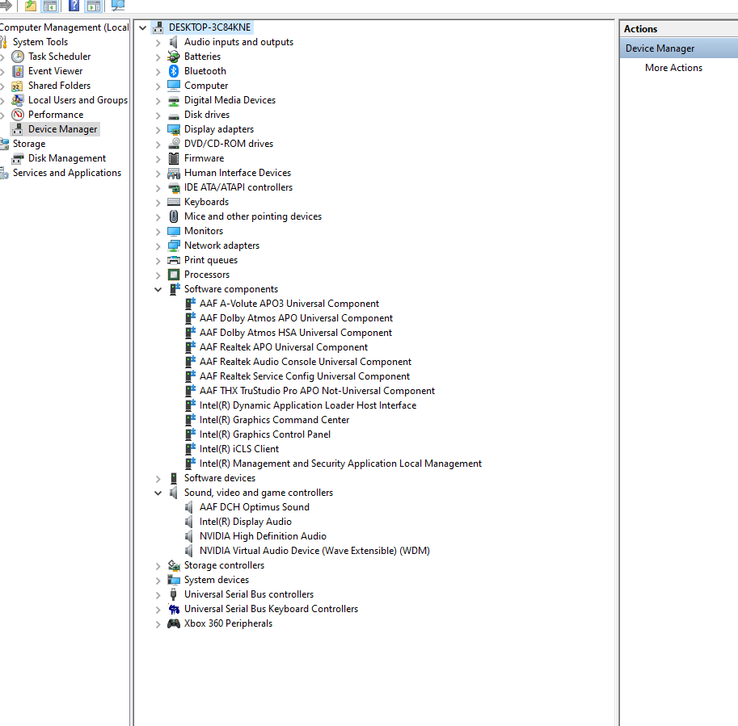
Task: Open Help via the question mark icon
Action: tap(74, 6)
